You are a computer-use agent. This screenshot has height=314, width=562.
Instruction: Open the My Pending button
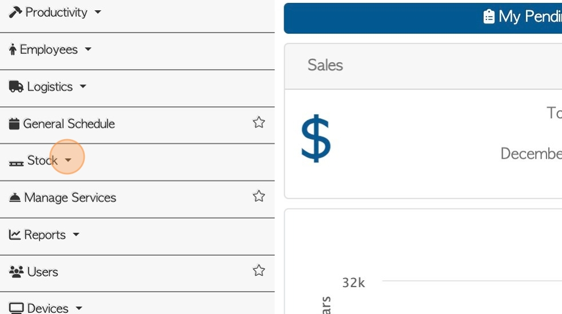(x=423, y=18)
